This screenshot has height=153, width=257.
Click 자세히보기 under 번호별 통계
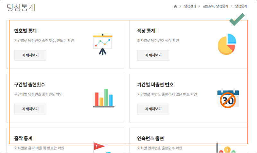30,55
